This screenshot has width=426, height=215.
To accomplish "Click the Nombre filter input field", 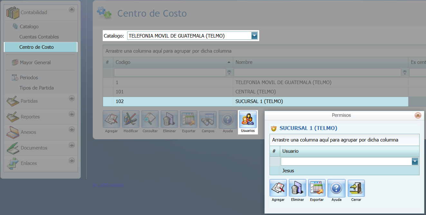I will click(x=317, y=73).
